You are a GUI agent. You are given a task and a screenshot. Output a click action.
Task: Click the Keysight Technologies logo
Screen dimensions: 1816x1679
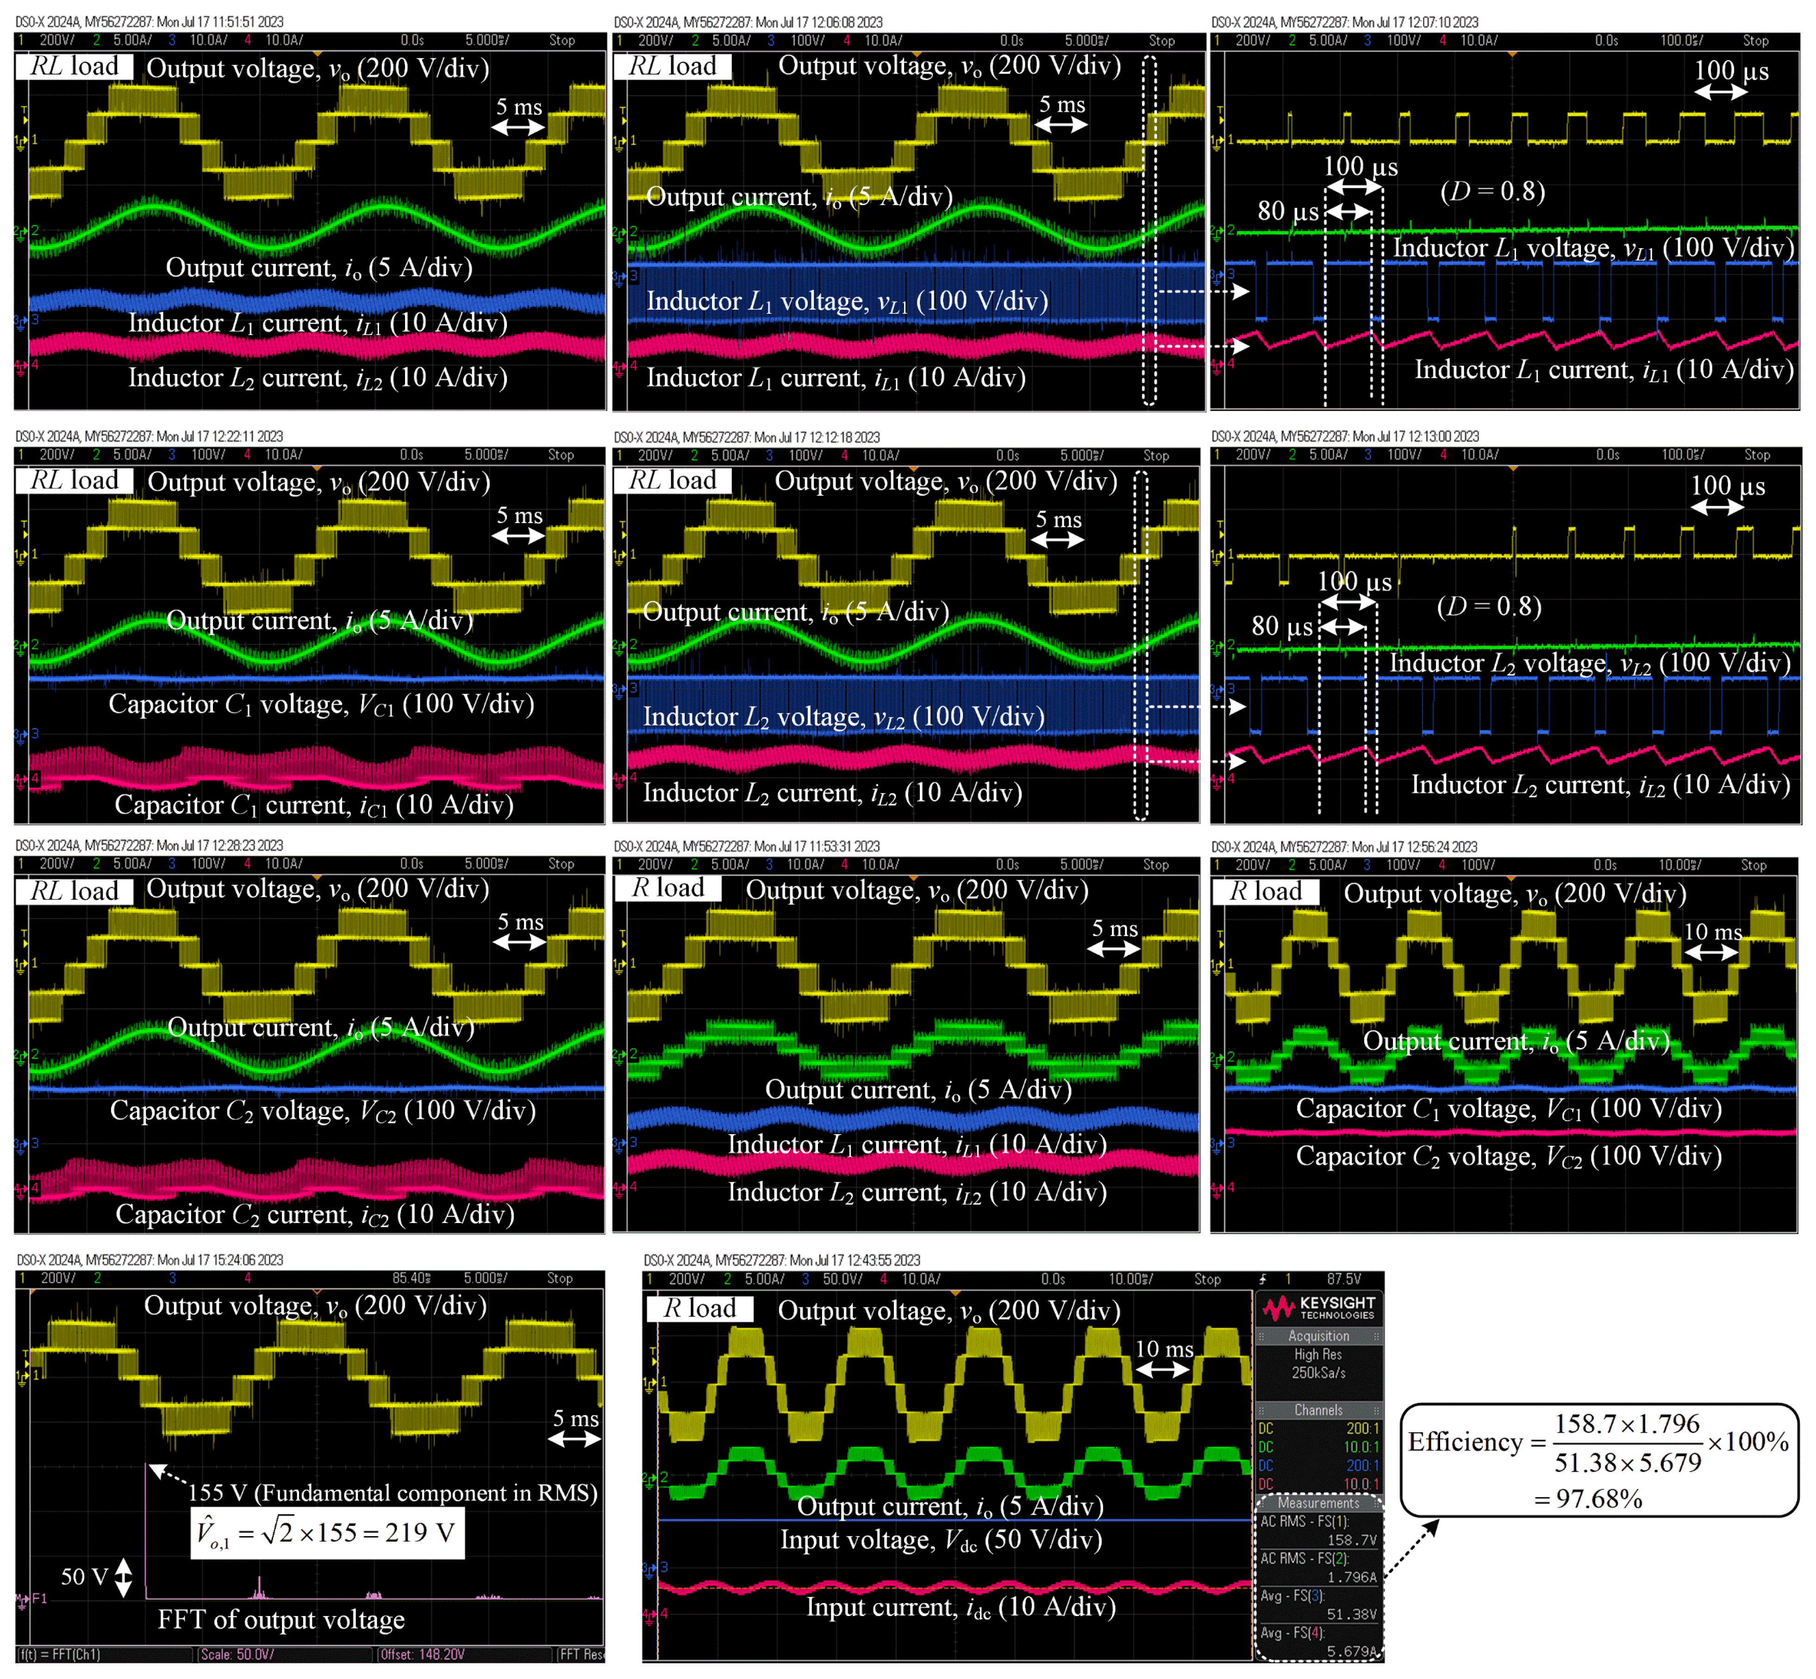1318,1308
